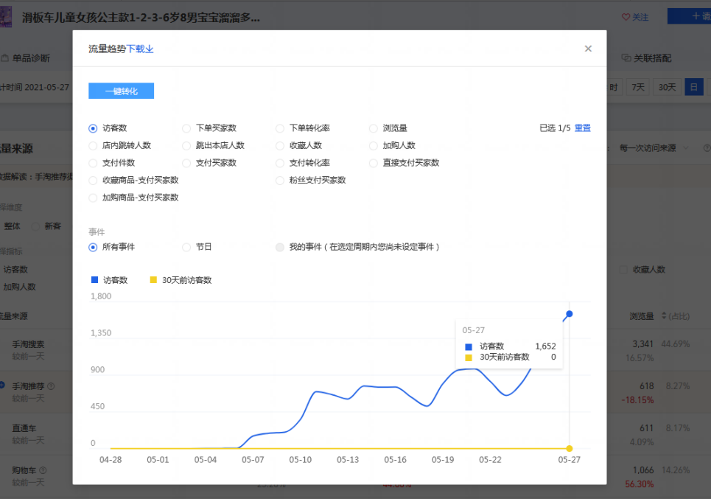Click the 1,652 visitor value in tooltip
The width and height of the screenshot is (711, 499).
pos(545,346)
